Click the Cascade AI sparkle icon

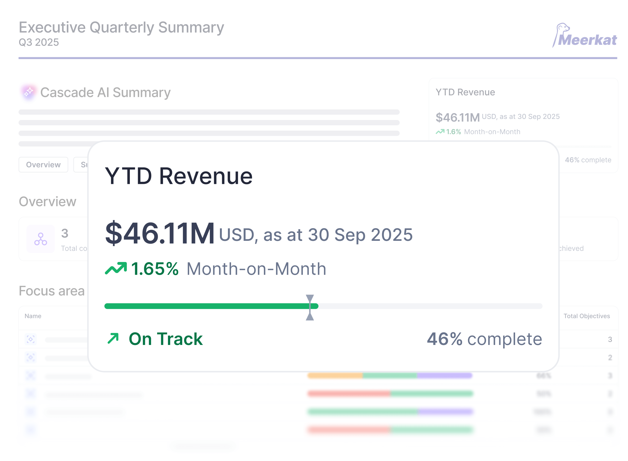29,92
